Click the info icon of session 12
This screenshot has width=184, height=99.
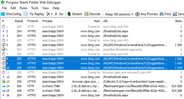[x=4, y=77]
